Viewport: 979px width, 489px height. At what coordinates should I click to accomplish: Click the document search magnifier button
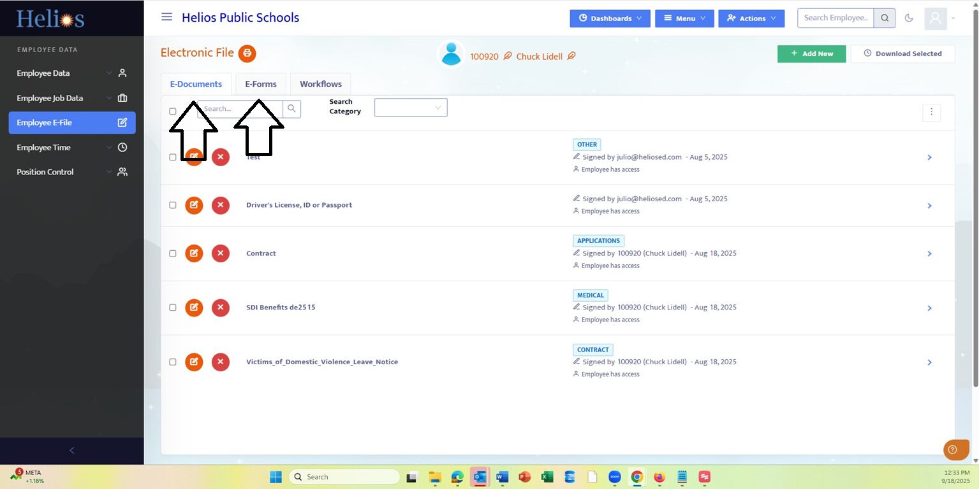(x=291, y=109)
